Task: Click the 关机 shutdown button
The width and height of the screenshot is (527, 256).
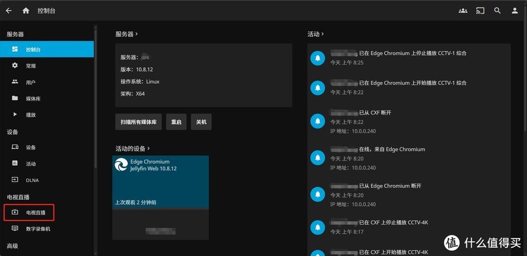Action: 201,122
